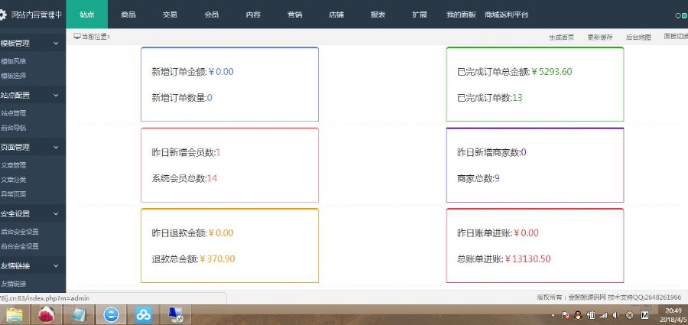Screen dimensions: 688x325
Task: Switch to the 店铺 tab
Action: (x=336, y=15)
